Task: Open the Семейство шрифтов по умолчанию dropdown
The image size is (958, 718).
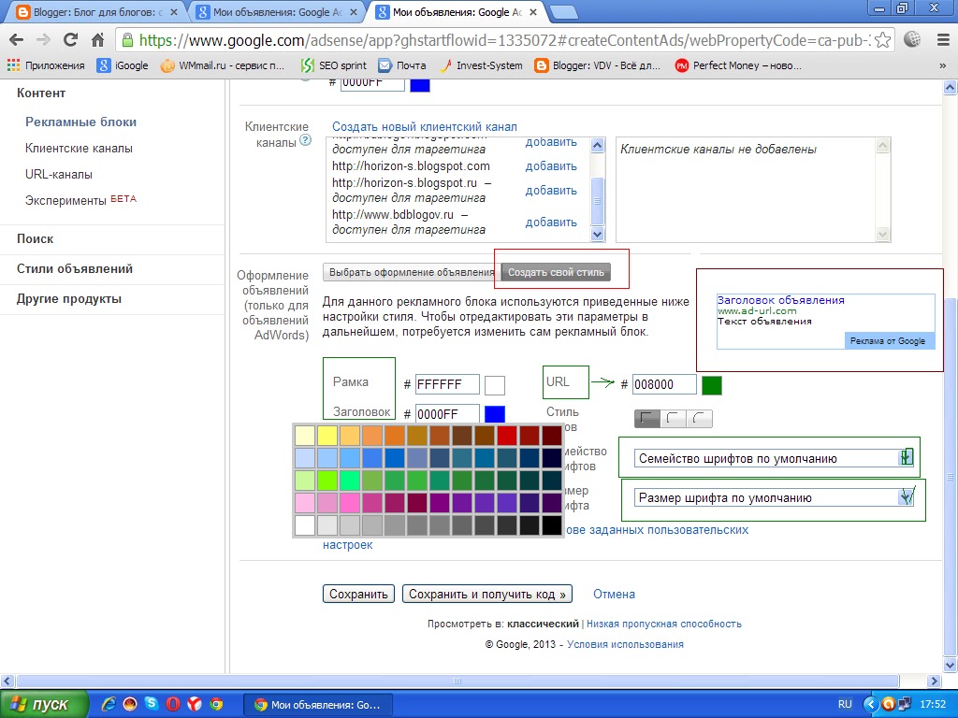Action: point(774,458)
